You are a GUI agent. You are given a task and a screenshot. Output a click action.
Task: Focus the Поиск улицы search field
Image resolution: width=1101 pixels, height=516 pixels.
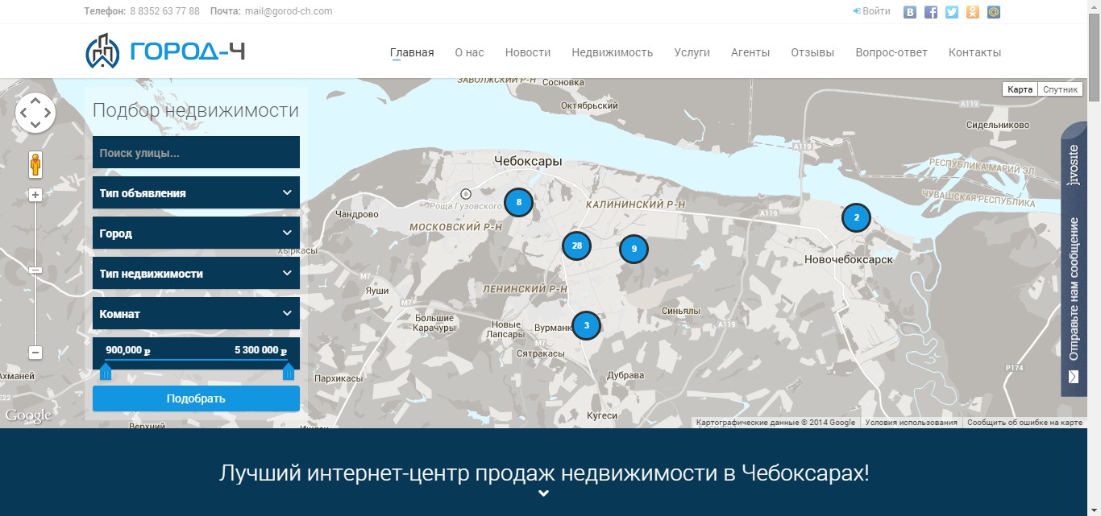click(196, 152)
